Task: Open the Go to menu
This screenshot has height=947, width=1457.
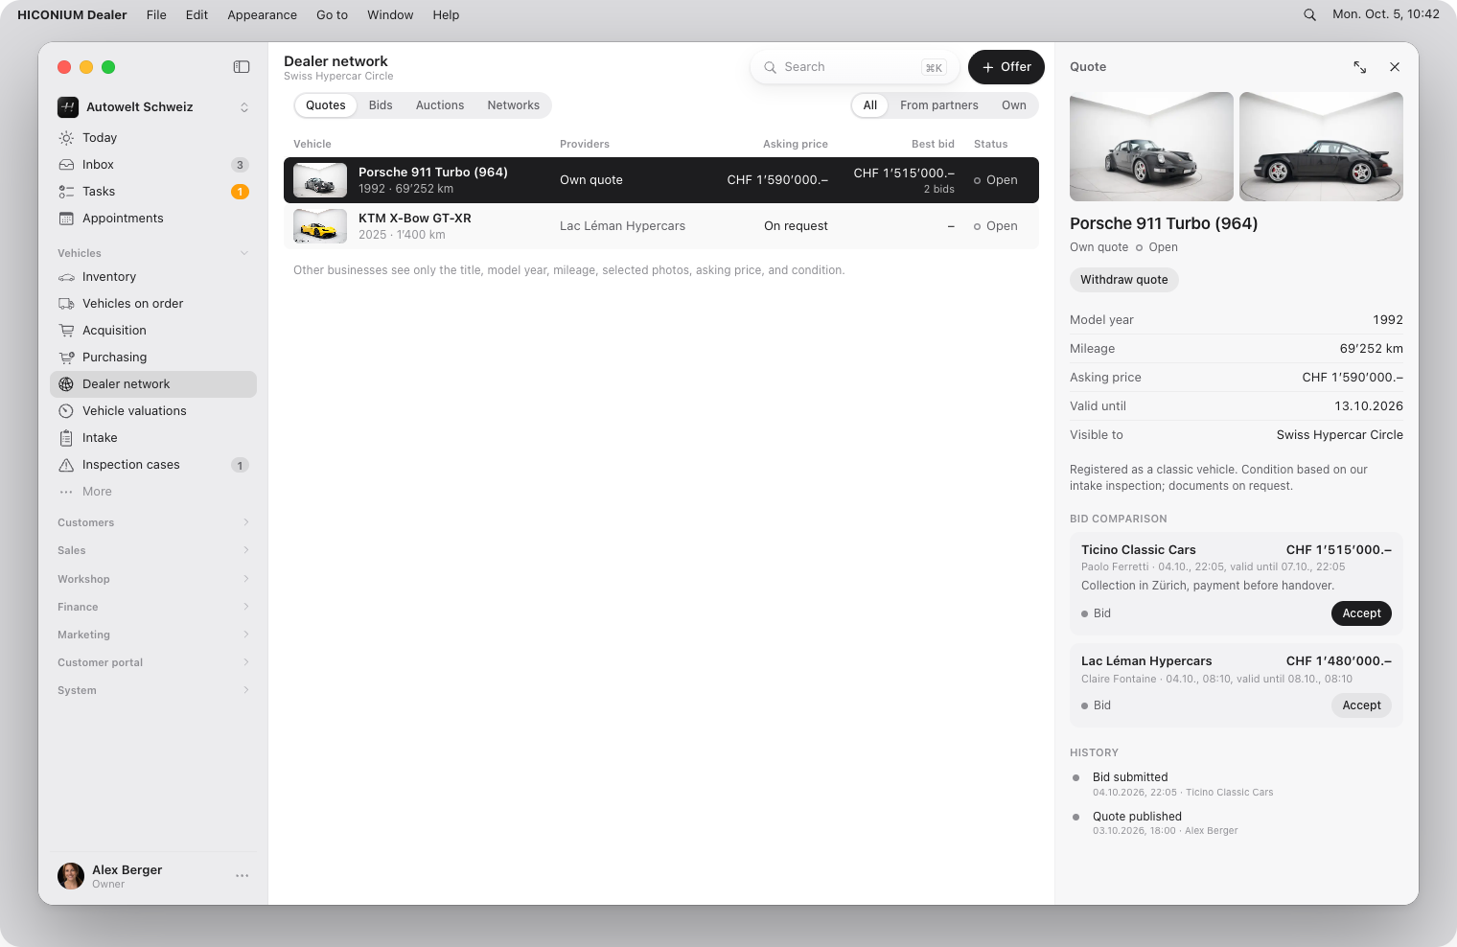Action: 332,14
